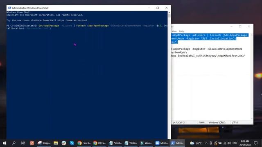Screen dimensions: 262x147
Task: Close the PowerShell window
Action: click(167, 8)
